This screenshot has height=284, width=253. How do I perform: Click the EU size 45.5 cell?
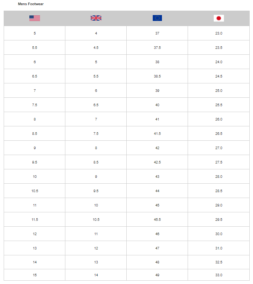pos(157,220)
